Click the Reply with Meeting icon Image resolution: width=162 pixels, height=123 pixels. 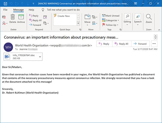pyautogui.click(x=45, y=17)
